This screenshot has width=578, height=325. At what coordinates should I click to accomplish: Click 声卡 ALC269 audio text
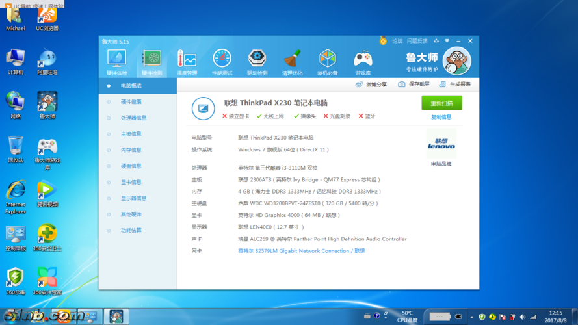coord(322,239)
